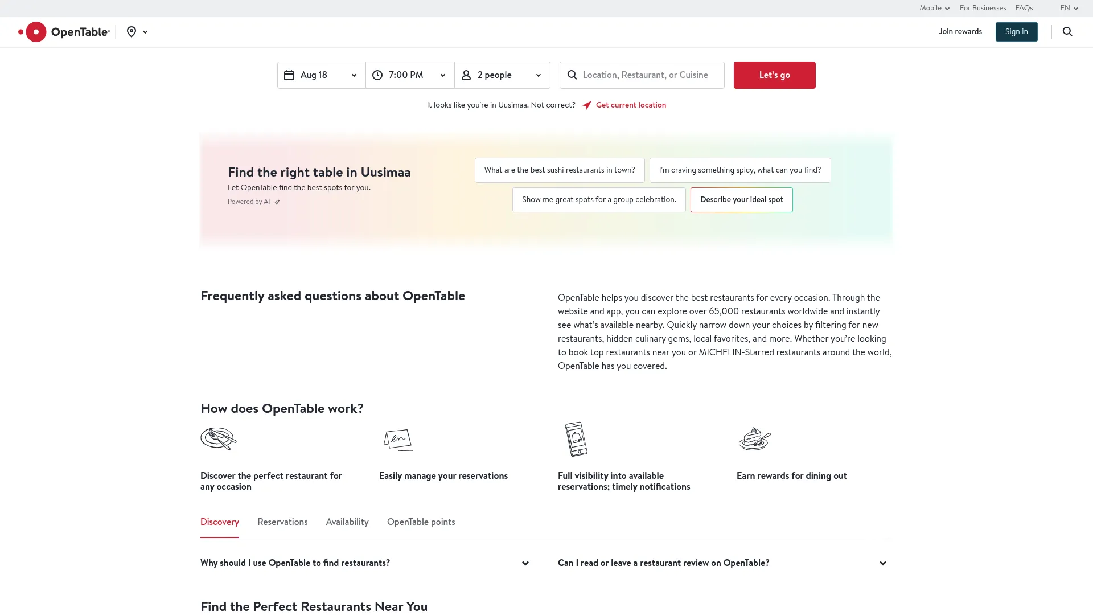
Task: Click 'Earn rewards for dining out' text
Action: point(791,476)
